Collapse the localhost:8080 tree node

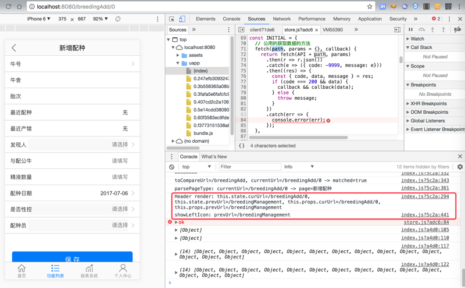click(x=173, y=48)
